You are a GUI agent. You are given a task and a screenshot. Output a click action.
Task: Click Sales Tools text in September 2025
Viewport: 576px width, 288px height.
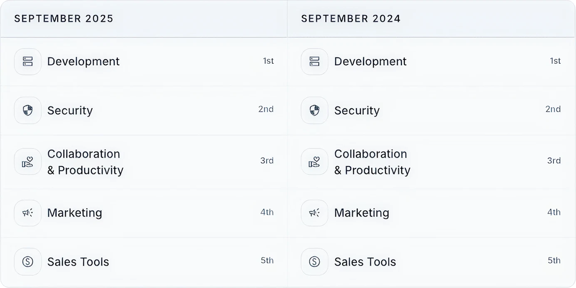point(78,262)
